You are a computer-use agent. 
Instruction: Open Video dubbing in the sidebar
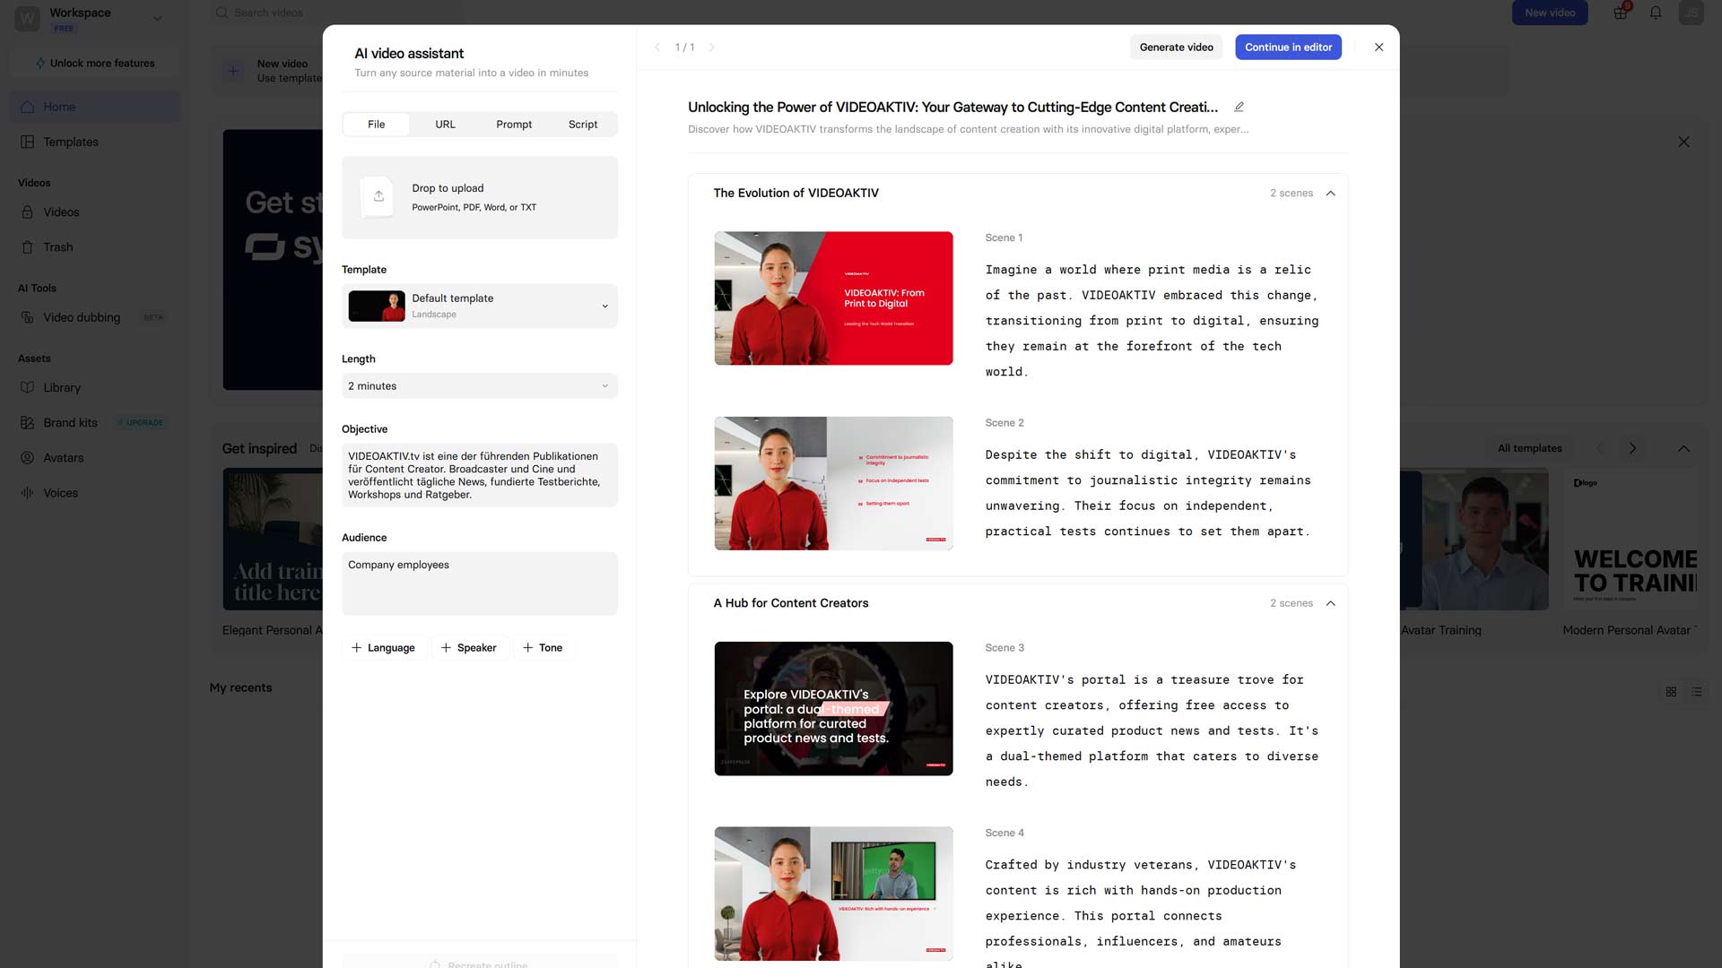coord(82,317)
